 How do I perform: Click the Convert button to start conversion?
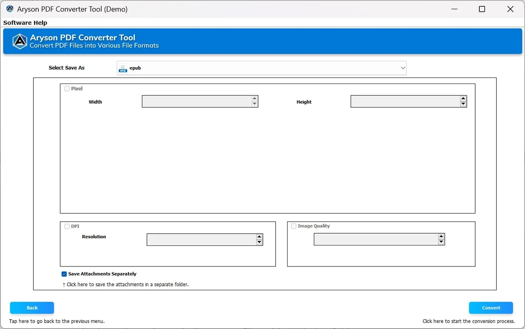tap(491, 308)
